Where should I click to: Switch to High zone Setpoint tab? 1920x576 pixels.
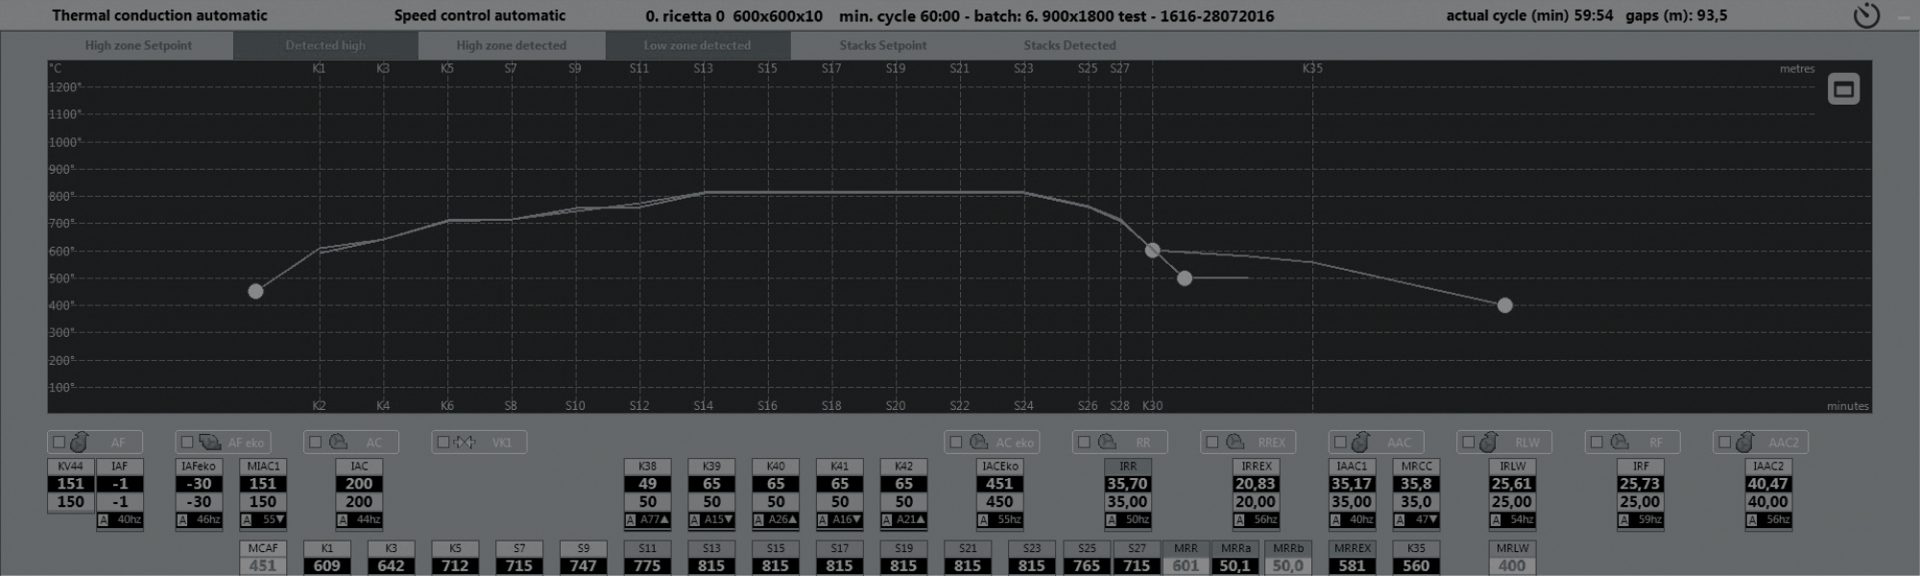(x=138, y=45)
